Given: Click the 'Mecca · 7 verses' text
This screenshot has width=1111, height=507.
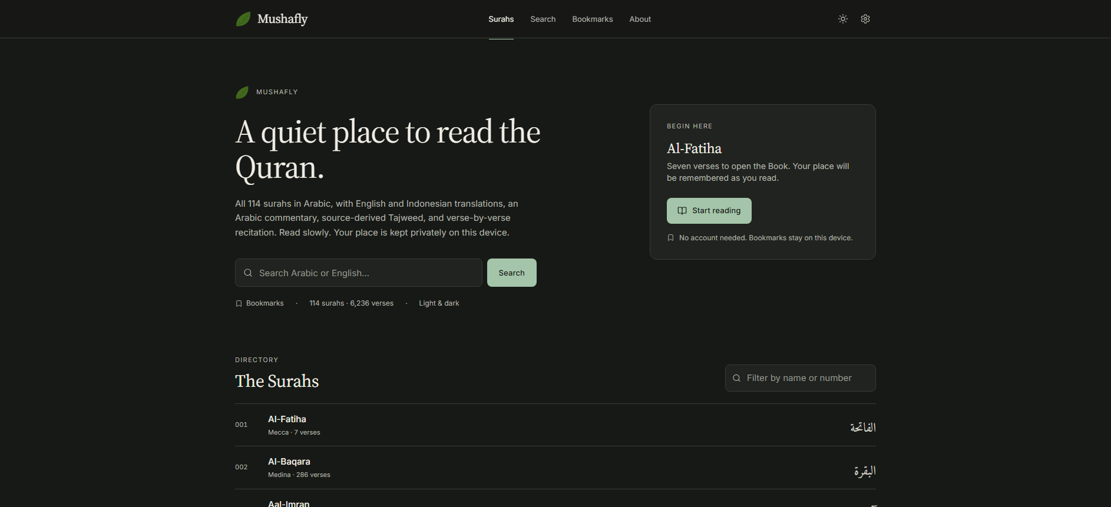Looking at the screenshot, I should point(294,432).
